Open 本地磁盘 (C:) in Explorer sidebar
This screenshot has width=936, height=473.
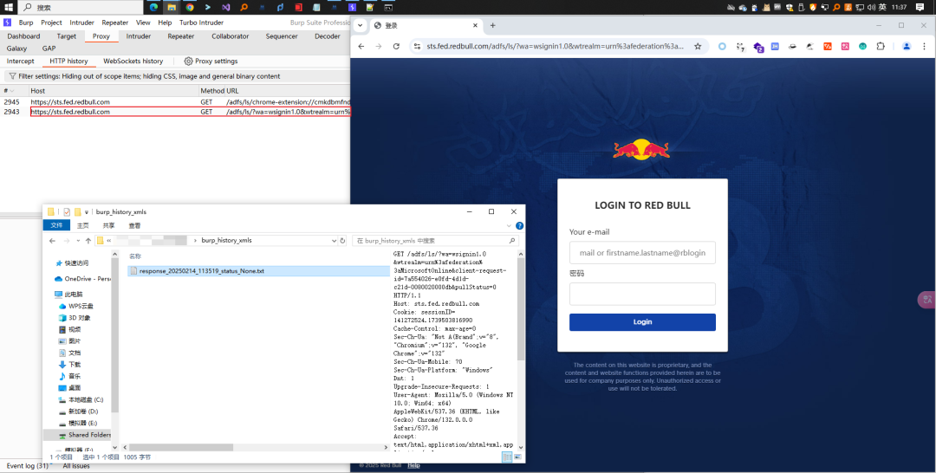[81, 399]
